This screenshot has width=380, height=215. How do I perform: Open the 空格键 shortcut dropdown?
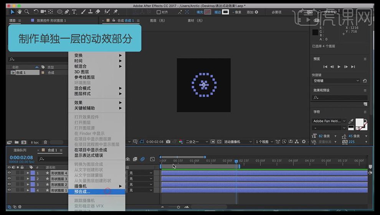(x=336, y=81)
